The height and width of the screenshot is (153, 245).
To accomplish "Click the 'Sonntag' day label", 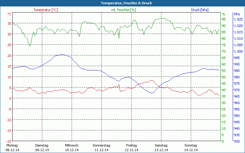I will [190, 146].
